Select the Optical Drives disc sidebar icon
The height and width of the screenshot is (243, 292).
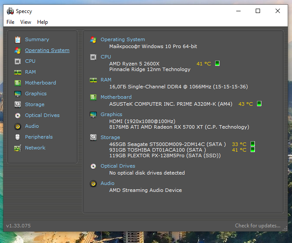pyautogui.click(x=17, y=116)
